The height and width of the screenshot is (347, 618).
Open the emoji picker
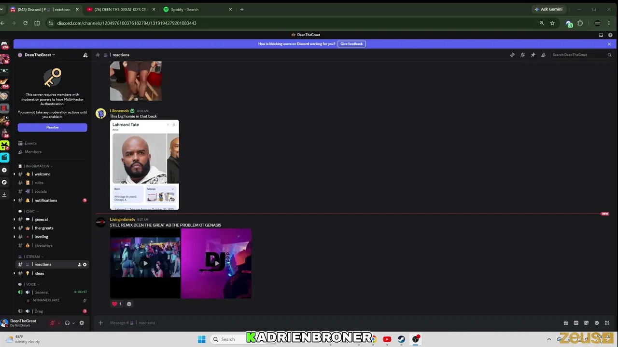(x=597, y=323)
